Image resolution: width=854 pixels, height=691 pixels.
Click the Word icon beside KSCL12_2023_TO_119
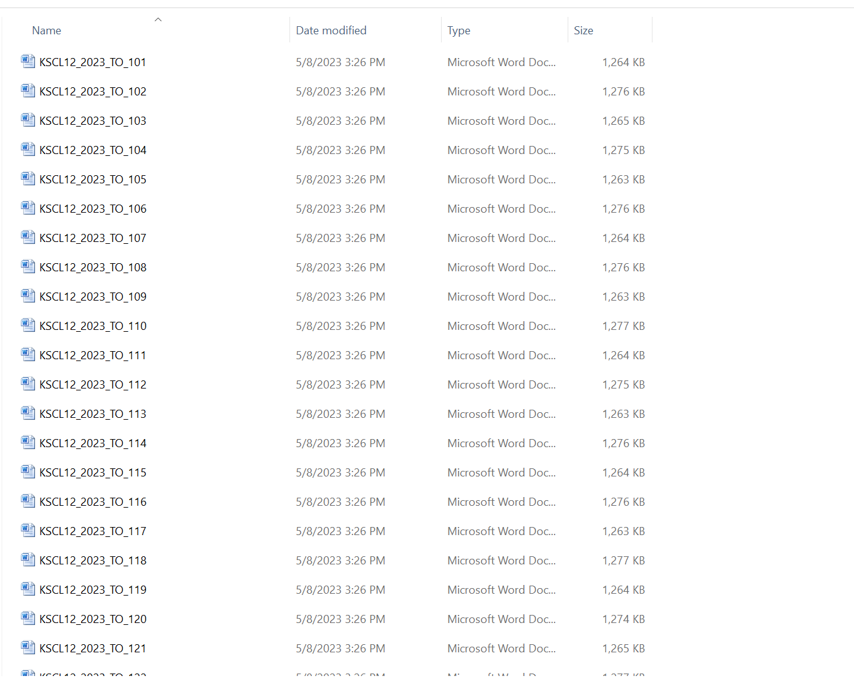pos(27,589)
